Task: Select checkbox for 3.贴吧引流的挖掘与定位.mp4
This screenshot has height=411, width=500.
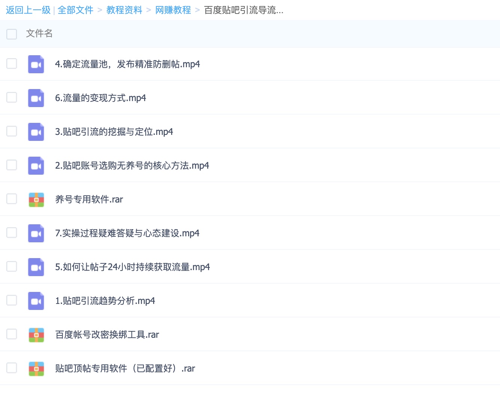Action: click(x=12, y=131)
